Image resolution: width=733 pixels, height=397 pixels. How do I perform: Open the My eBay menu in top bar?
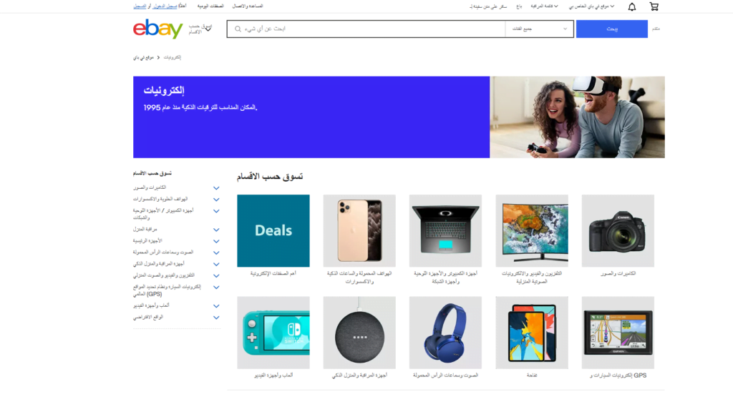[591, 6]
